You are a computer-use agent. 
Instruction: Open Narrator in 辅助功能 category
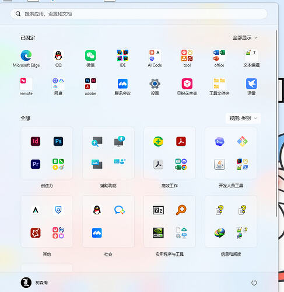(120, 141)
